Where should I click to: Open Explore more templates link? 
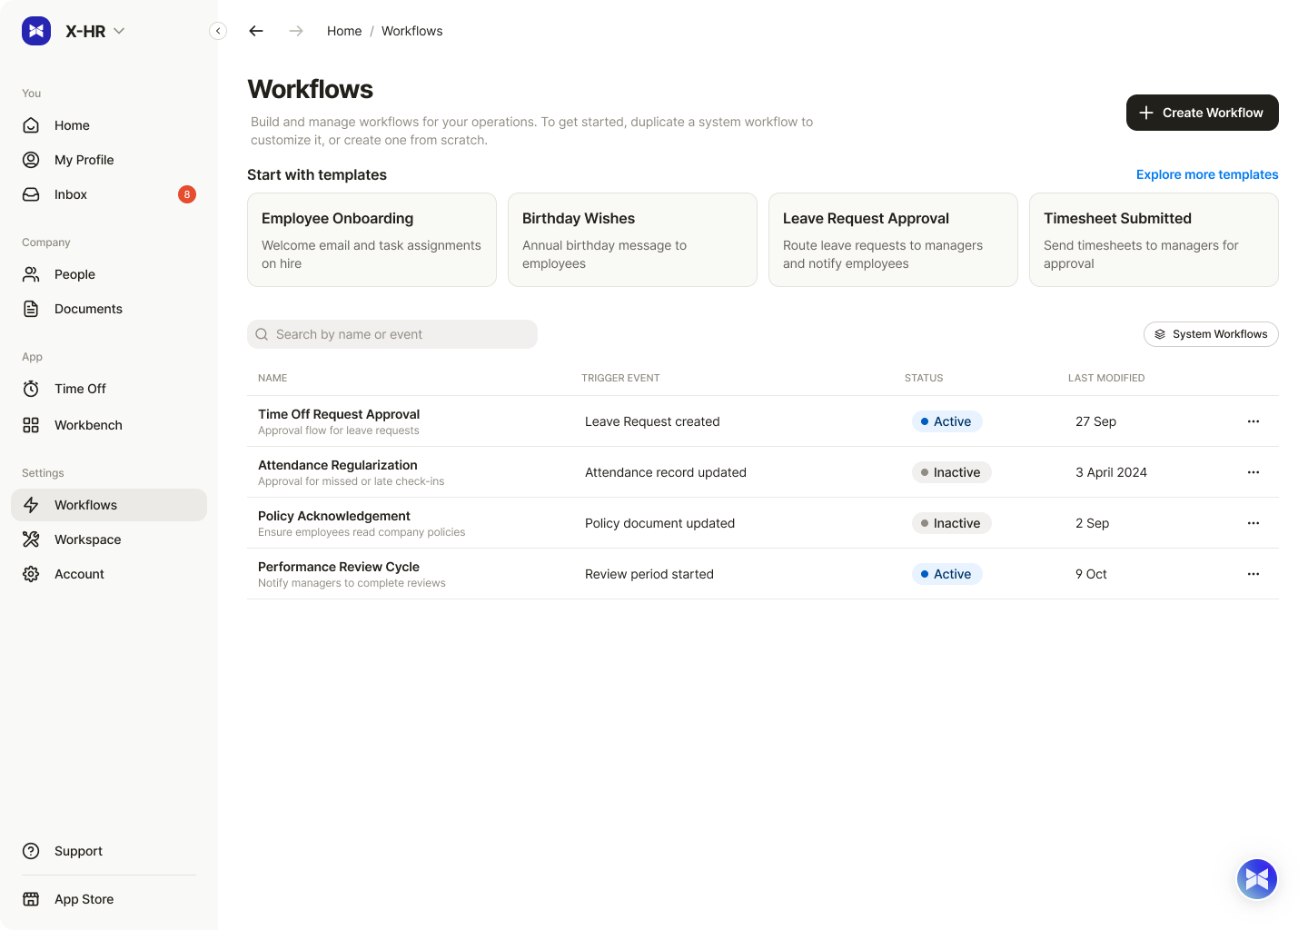[x=1207, y=174]
